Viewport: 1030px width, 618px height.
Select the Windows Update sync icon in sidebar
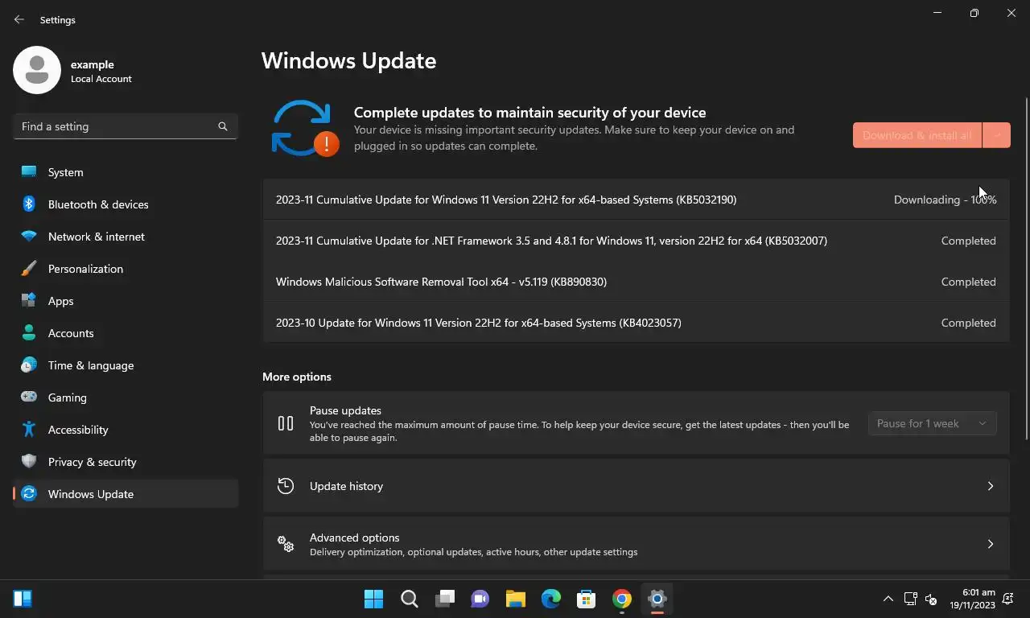click(29, 494)
